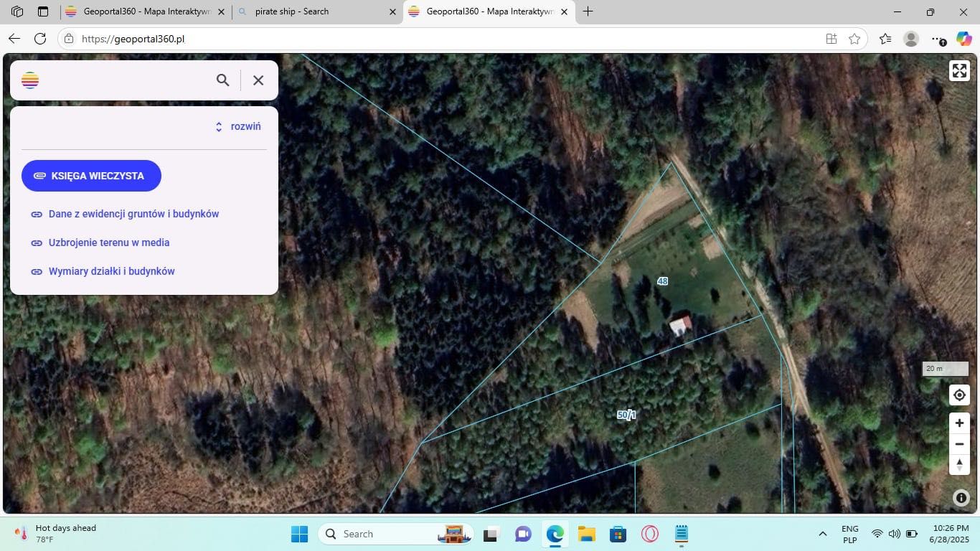Open Edge settings and more menu

point(937,39)
